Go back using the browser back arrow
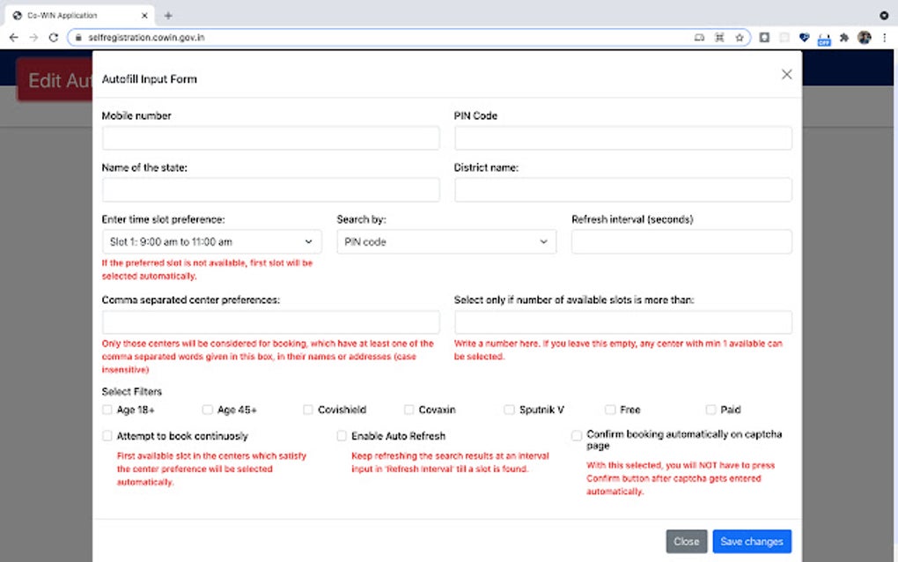Image resolution: width=898 pixels, height=562 pixels. click(x=13, y=38)
